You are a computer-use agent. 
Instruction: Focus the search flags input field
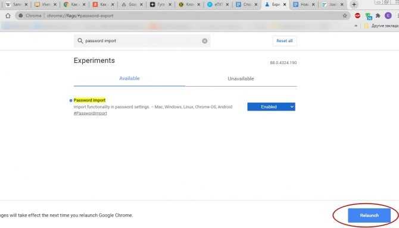142,41
